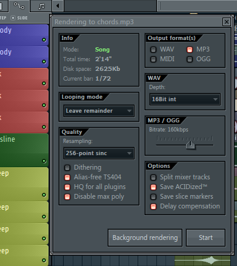Open the WAV Depth 16Bit int dropdown

(x=185, y=99)
